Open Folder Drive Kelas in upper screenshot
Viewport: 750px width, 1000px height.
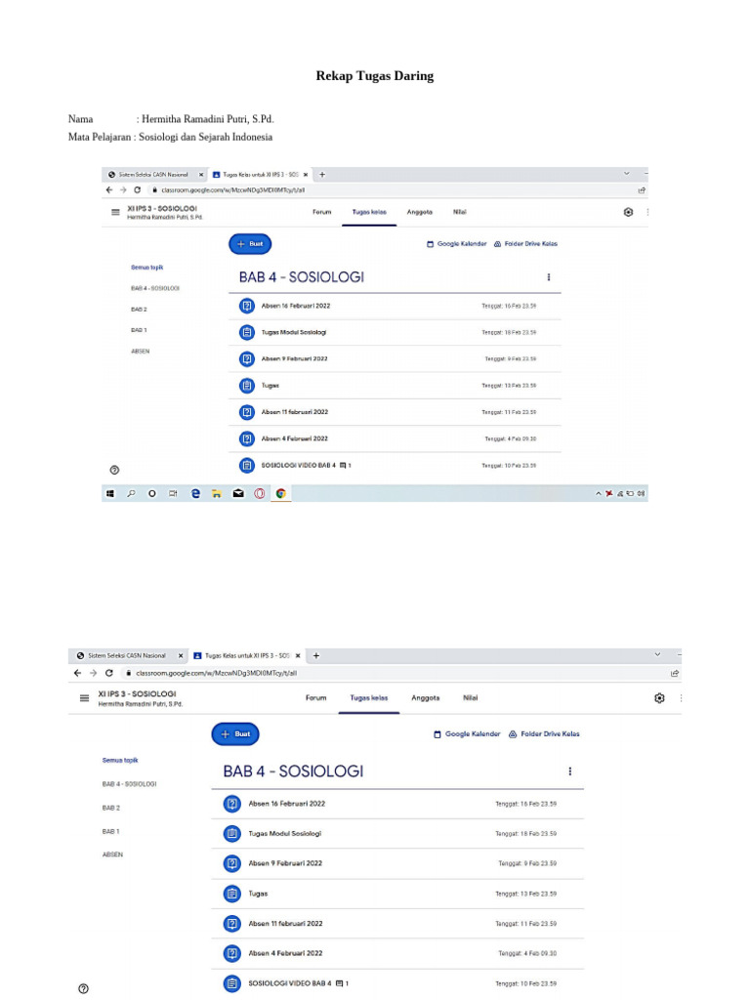coord(526,244)
